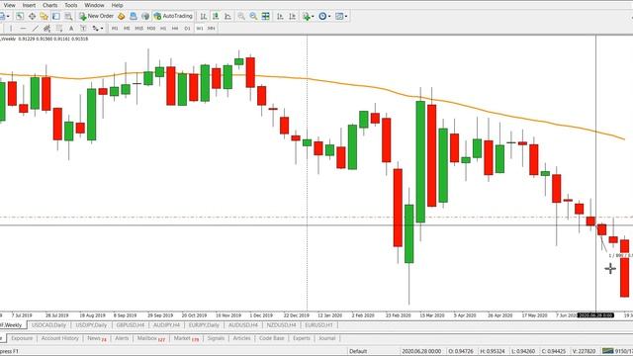Open the Data Window icon

pos(32,16)
